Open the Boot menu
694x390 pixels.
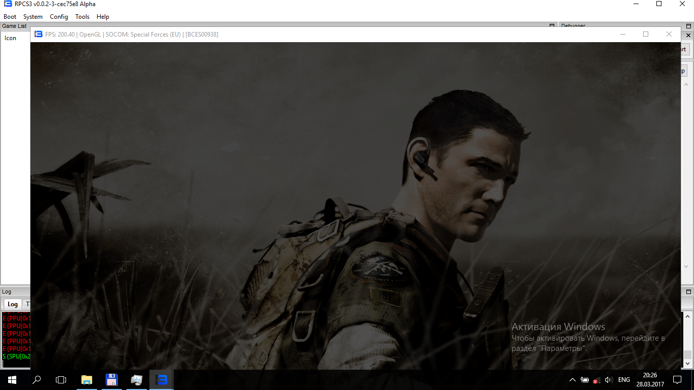point(10,17)
